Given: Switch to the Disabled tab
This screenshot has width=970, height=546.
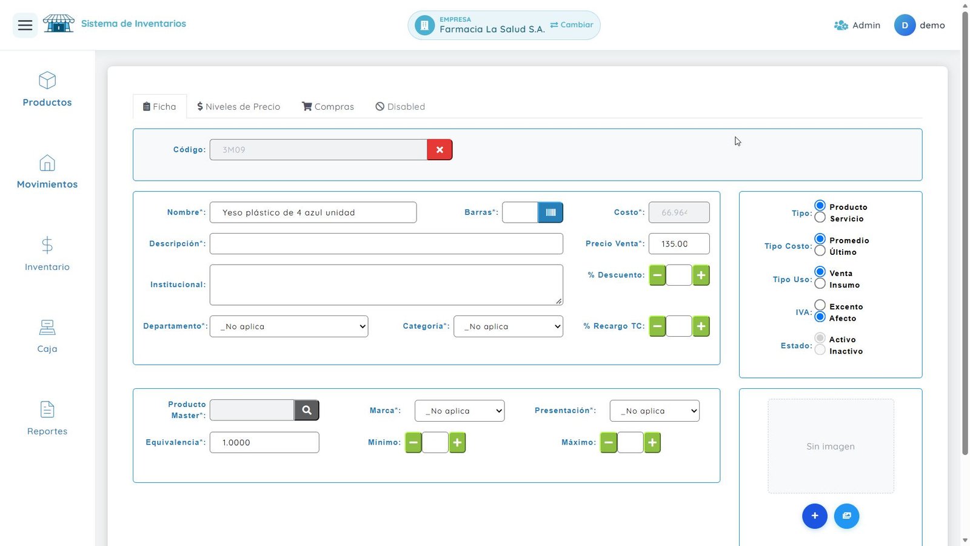Looking at the screenshot, I should pyautogui.click(x=400, y=107).
